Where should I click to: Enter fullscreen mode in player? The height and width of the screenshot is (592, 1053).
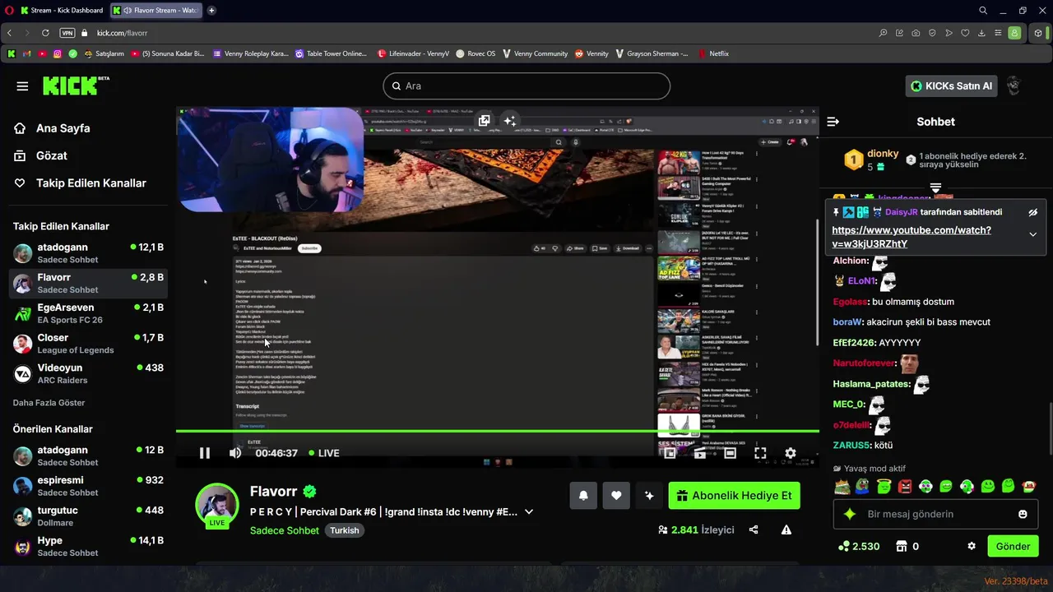pyautogui.click(x=760, y=453)
